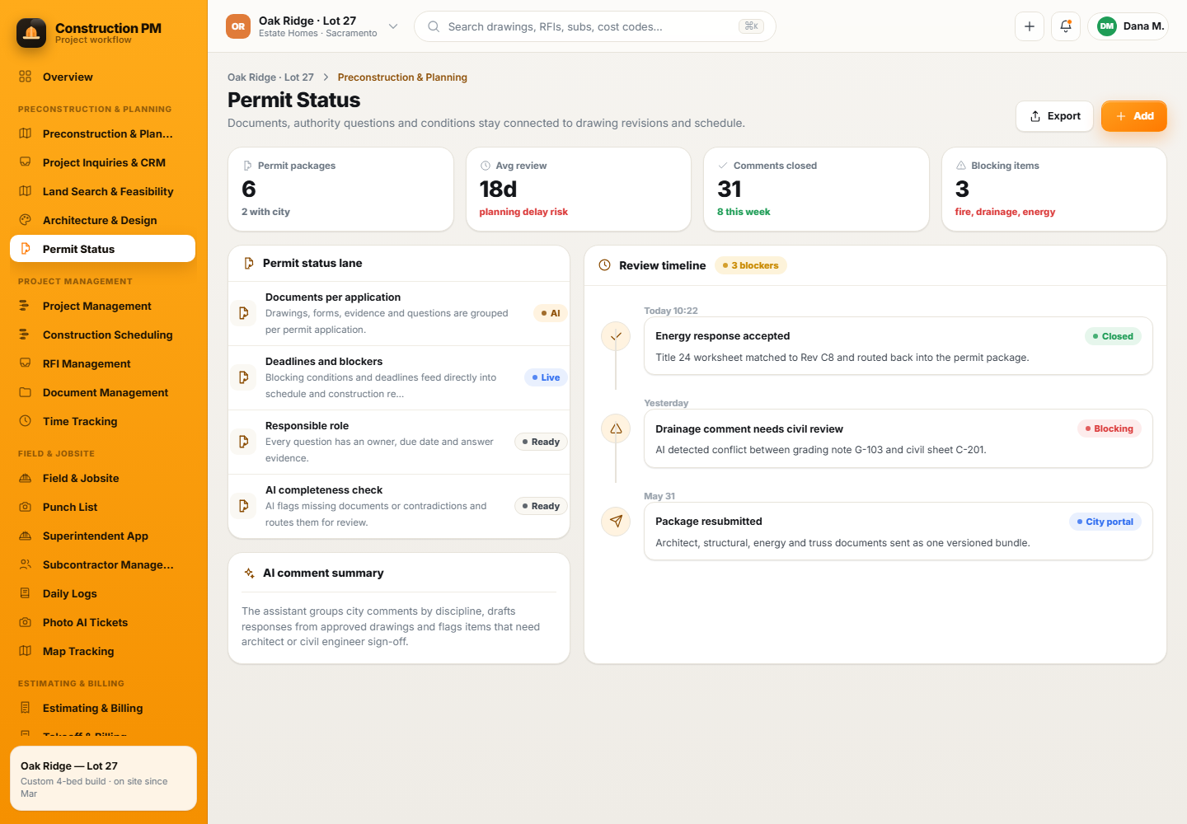Click the Subcontractor Management people icon

click(26, 564)
